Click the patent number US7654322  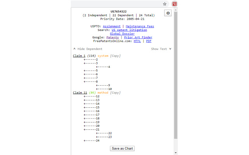point(119,12)
